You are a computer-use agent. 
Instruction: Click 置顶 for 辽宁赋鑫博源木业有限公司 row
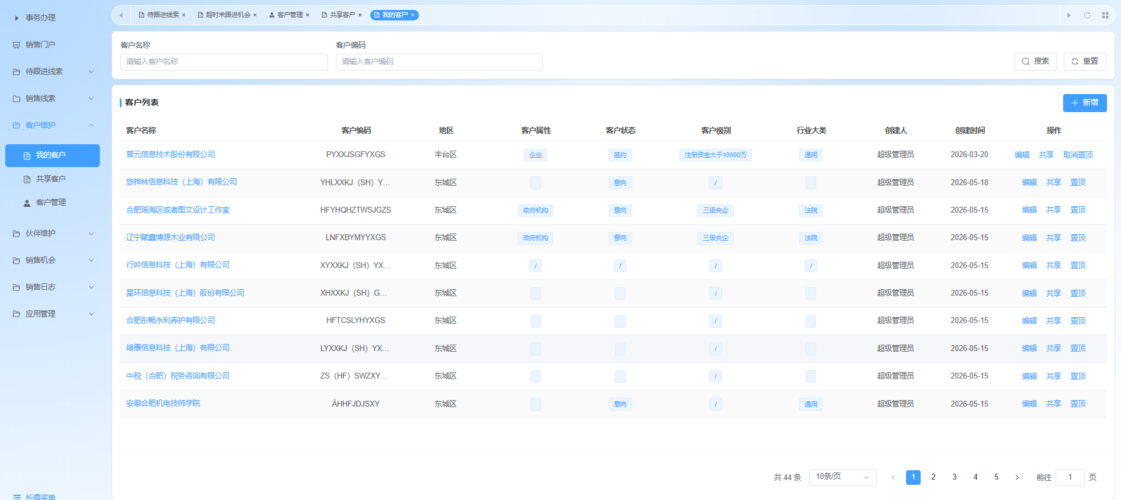click(x=1078, y=238)
